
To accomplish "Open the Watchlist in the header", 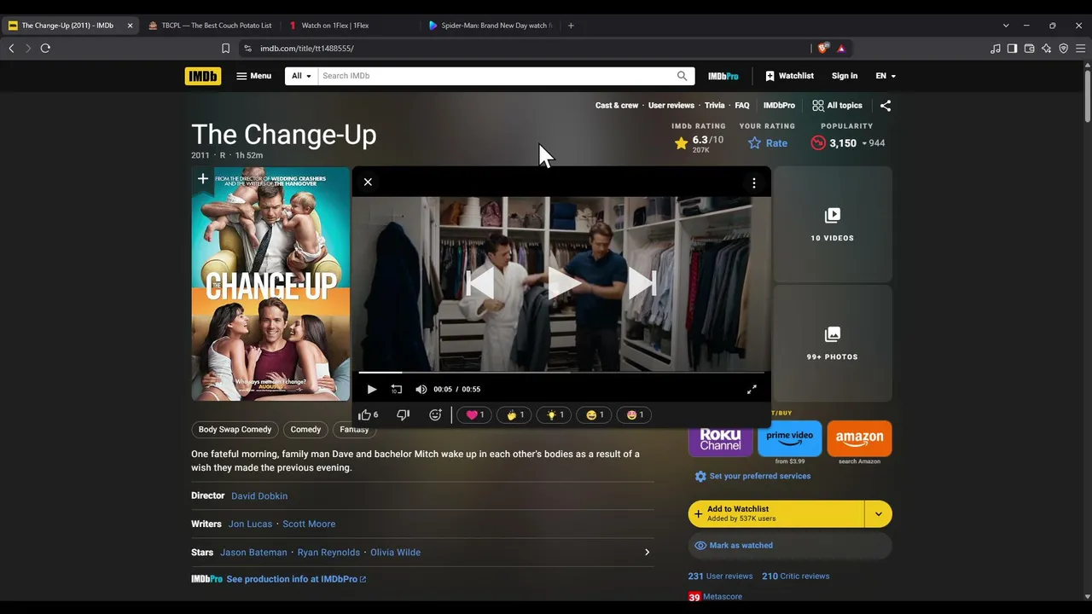I will [789, 76].
